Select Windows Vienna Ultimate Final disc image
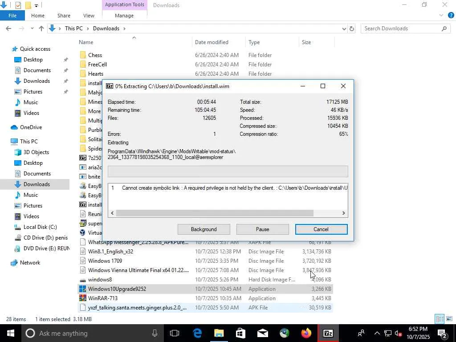The height and width of the screenshot is (342, 456). (x=138, y=270)
